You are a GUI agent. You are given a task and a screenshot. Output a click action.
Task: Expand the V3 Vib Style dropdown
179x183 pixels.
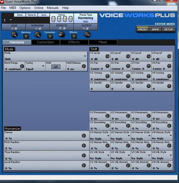149,155
